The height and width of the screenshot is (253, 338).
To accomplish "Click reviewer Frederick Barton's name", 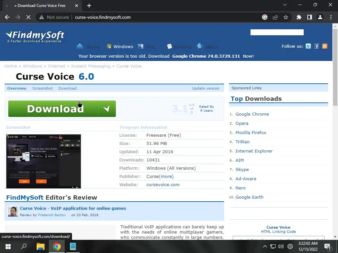I will coord(52,215).
